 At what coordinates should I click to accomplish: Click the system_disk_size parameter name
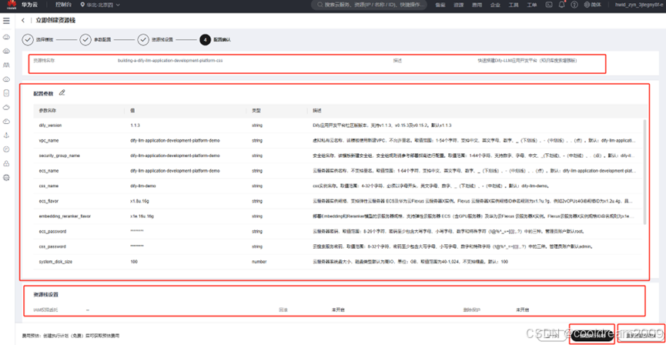55,262
